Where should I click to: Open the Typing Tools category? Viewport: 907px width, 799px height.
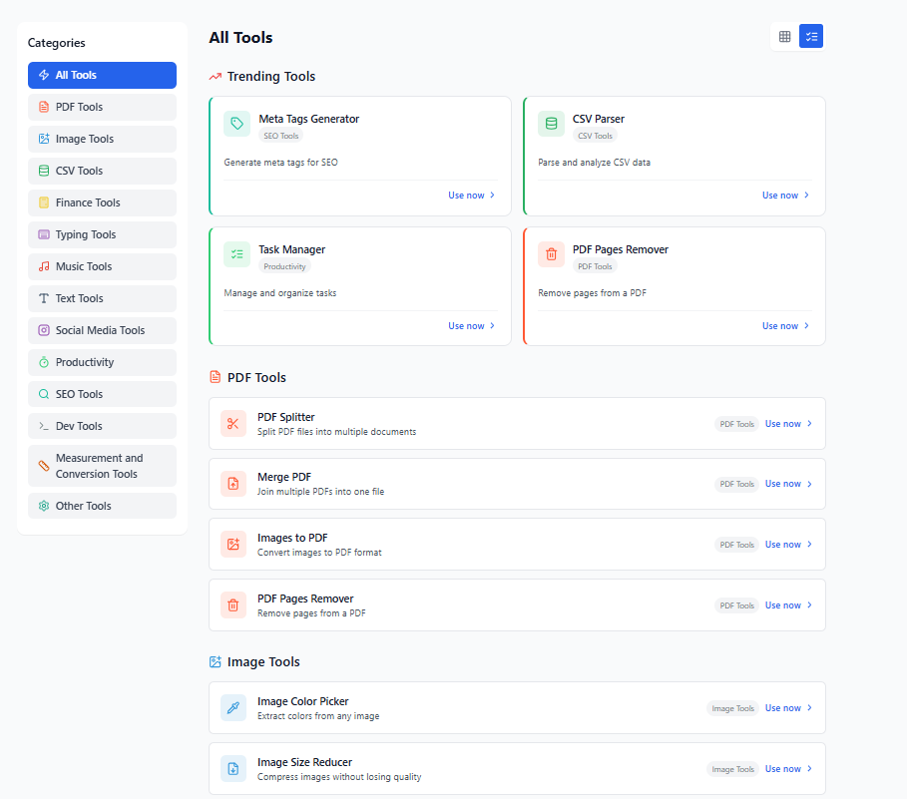[103, 234]
